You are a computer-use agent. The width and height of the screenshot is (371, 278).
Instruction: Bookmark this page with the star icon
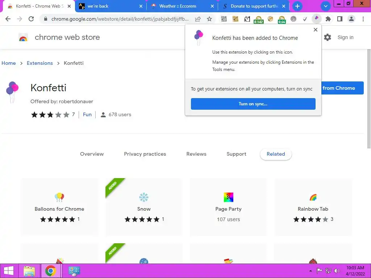(x=209, y=19)
